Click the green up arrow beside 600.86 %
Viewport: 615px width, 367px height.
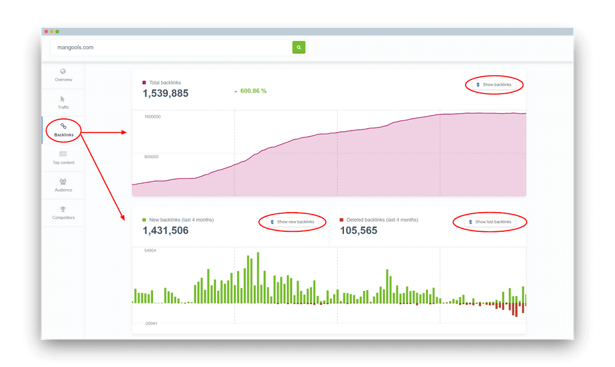click(x=236, y=92)
